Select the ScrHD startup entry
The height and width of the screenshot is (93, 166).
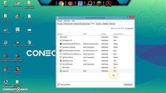pyautogui.click(x=95, y=37)
